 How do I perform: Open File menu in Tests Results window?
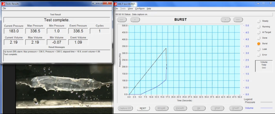(4, 8)
